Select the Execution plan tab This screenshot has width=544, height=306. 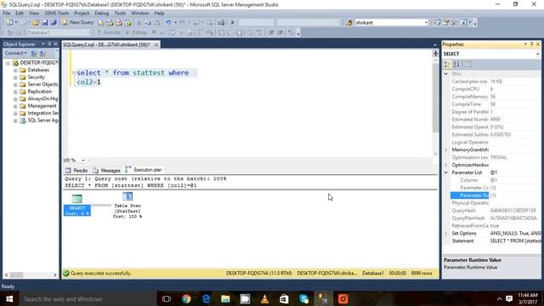click(x=144, y=170)
